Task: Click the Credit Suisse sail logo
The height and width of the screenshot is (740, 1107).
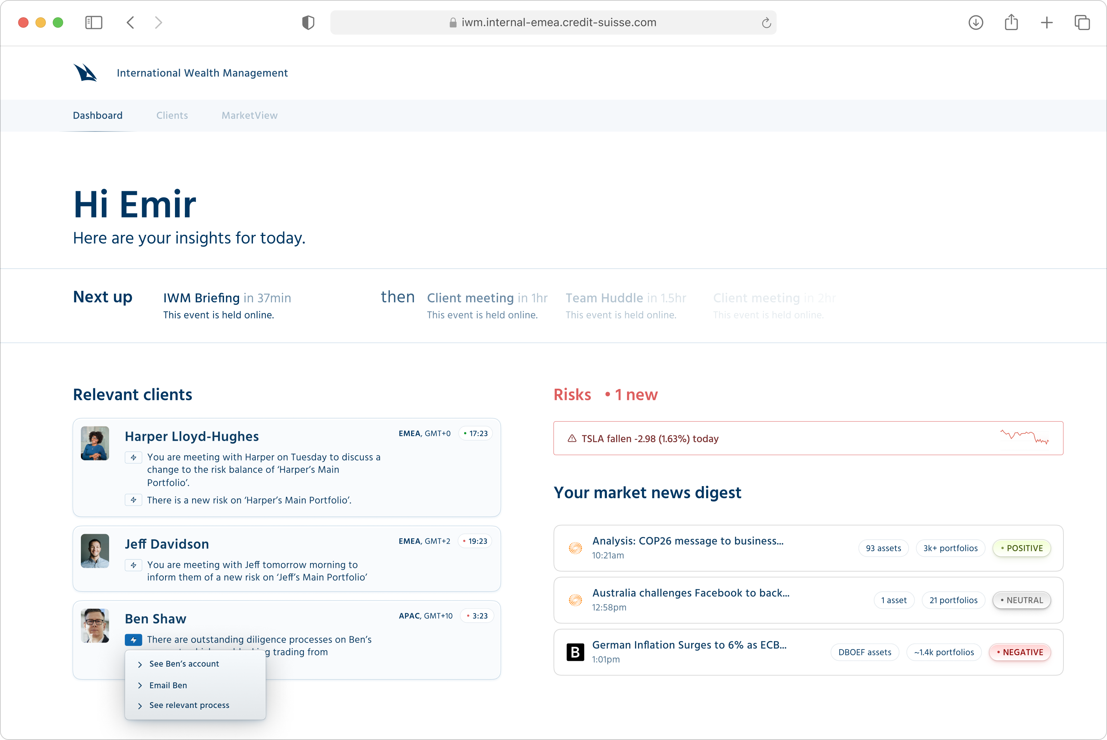Action: coord(85,73)
